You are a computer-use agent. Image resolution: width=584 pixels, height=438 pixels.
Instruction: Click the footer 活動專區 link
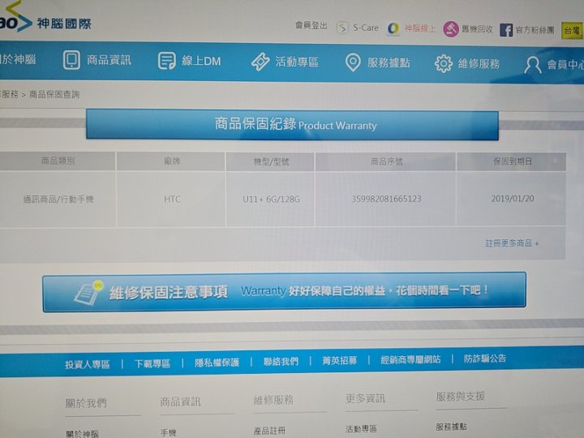click(361, 429)
